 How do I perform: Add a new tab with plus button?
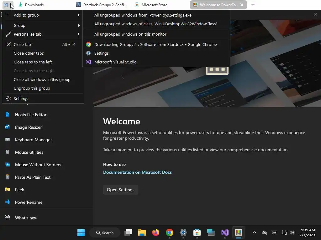point(253,4)
